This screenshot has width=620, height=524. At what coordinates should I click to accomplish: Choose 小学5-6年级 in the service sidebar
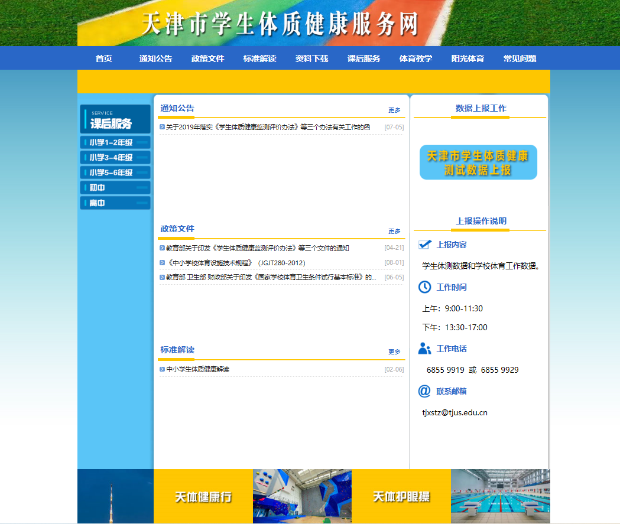(115, 173)
